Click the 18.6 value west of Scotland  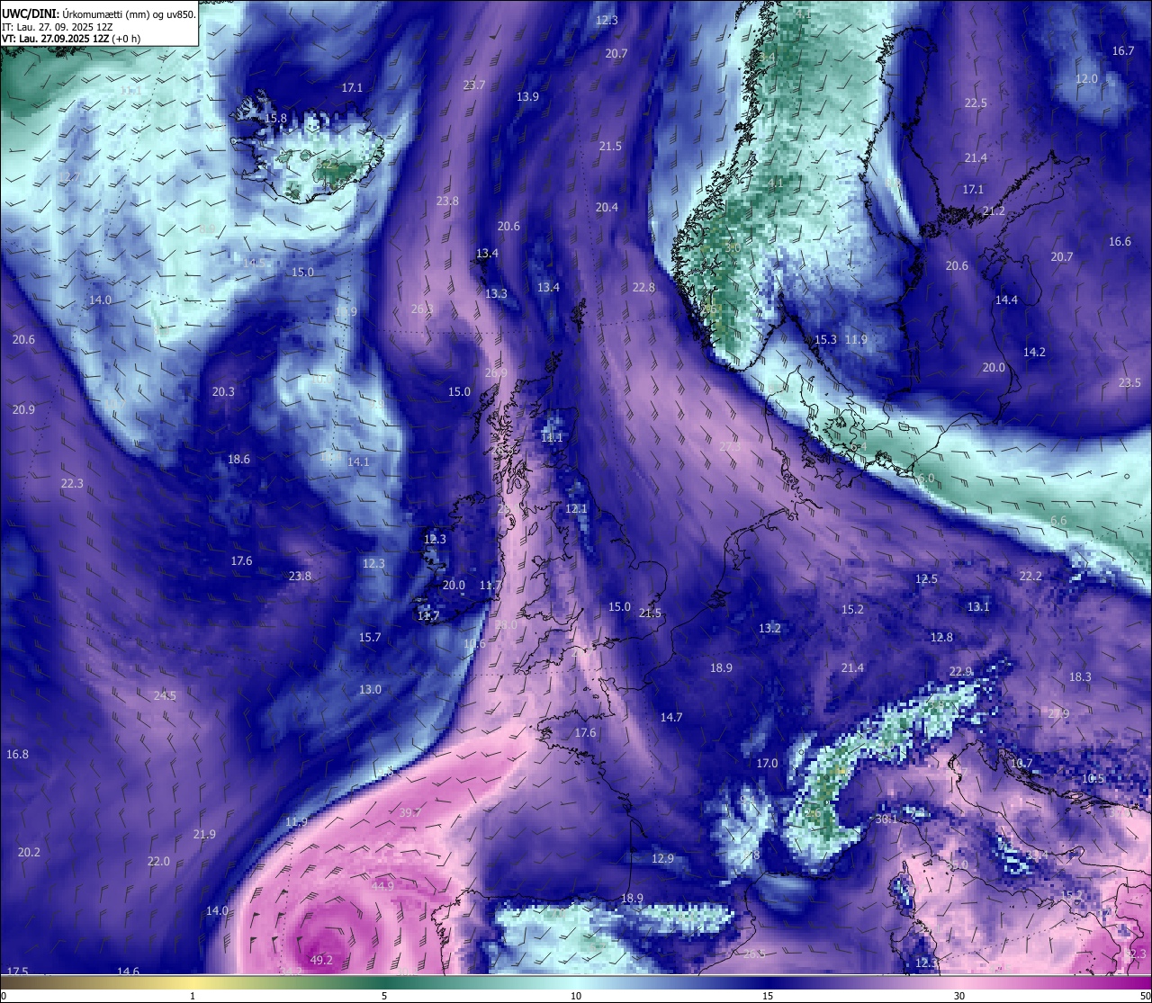(x=238, y=460)
